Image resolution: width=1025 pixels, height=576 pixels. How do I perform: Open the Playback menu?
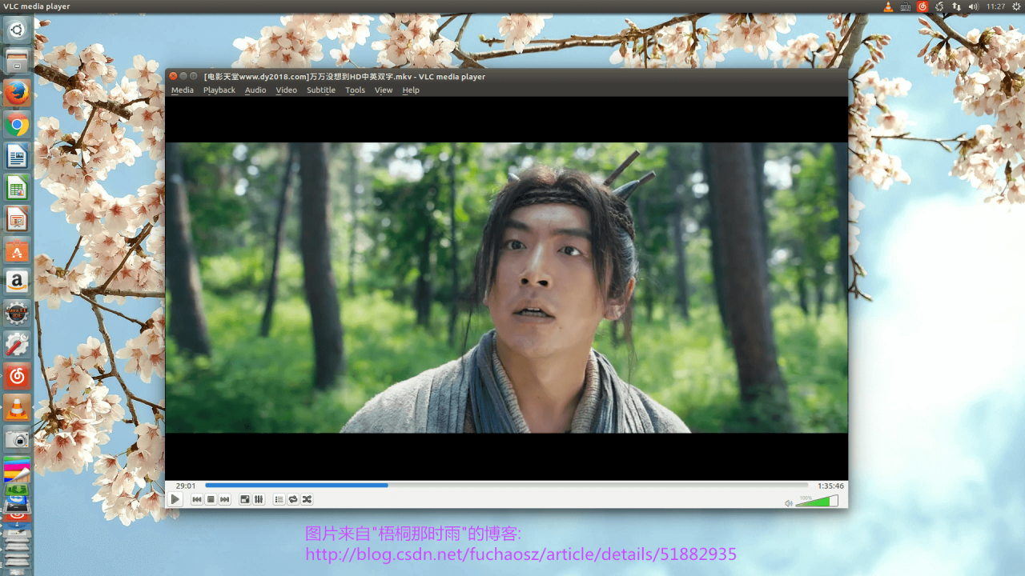(x=219, y=90)
